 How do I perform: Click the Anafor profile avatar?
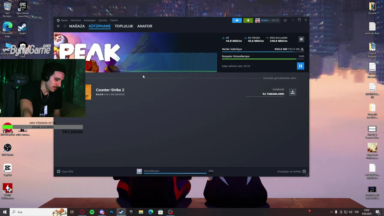(257, 20)
